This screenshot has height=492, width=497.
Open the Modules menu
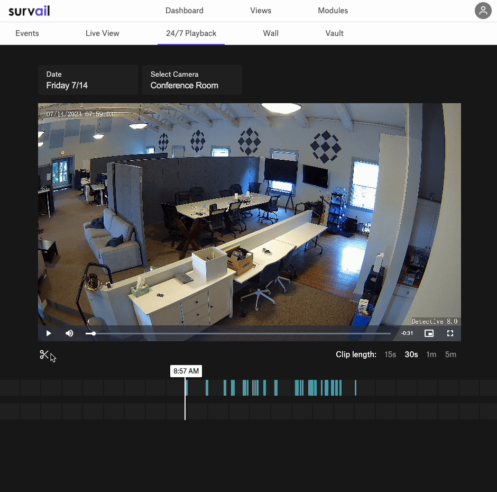[333, 11]
